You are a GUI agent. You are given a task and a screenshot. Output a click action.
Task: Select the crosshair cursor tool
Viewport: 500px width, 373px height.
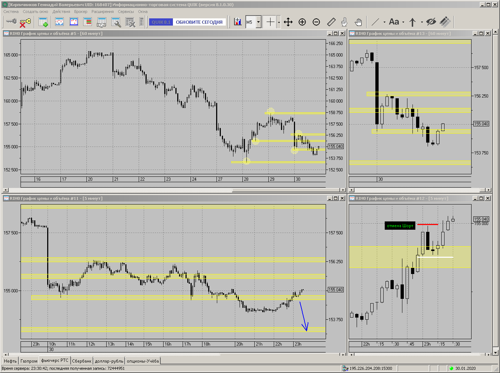click(x=270, y=22)
